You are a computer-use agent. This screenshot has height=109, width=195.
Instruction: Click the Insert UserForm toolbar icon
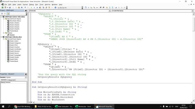point(5,8)
